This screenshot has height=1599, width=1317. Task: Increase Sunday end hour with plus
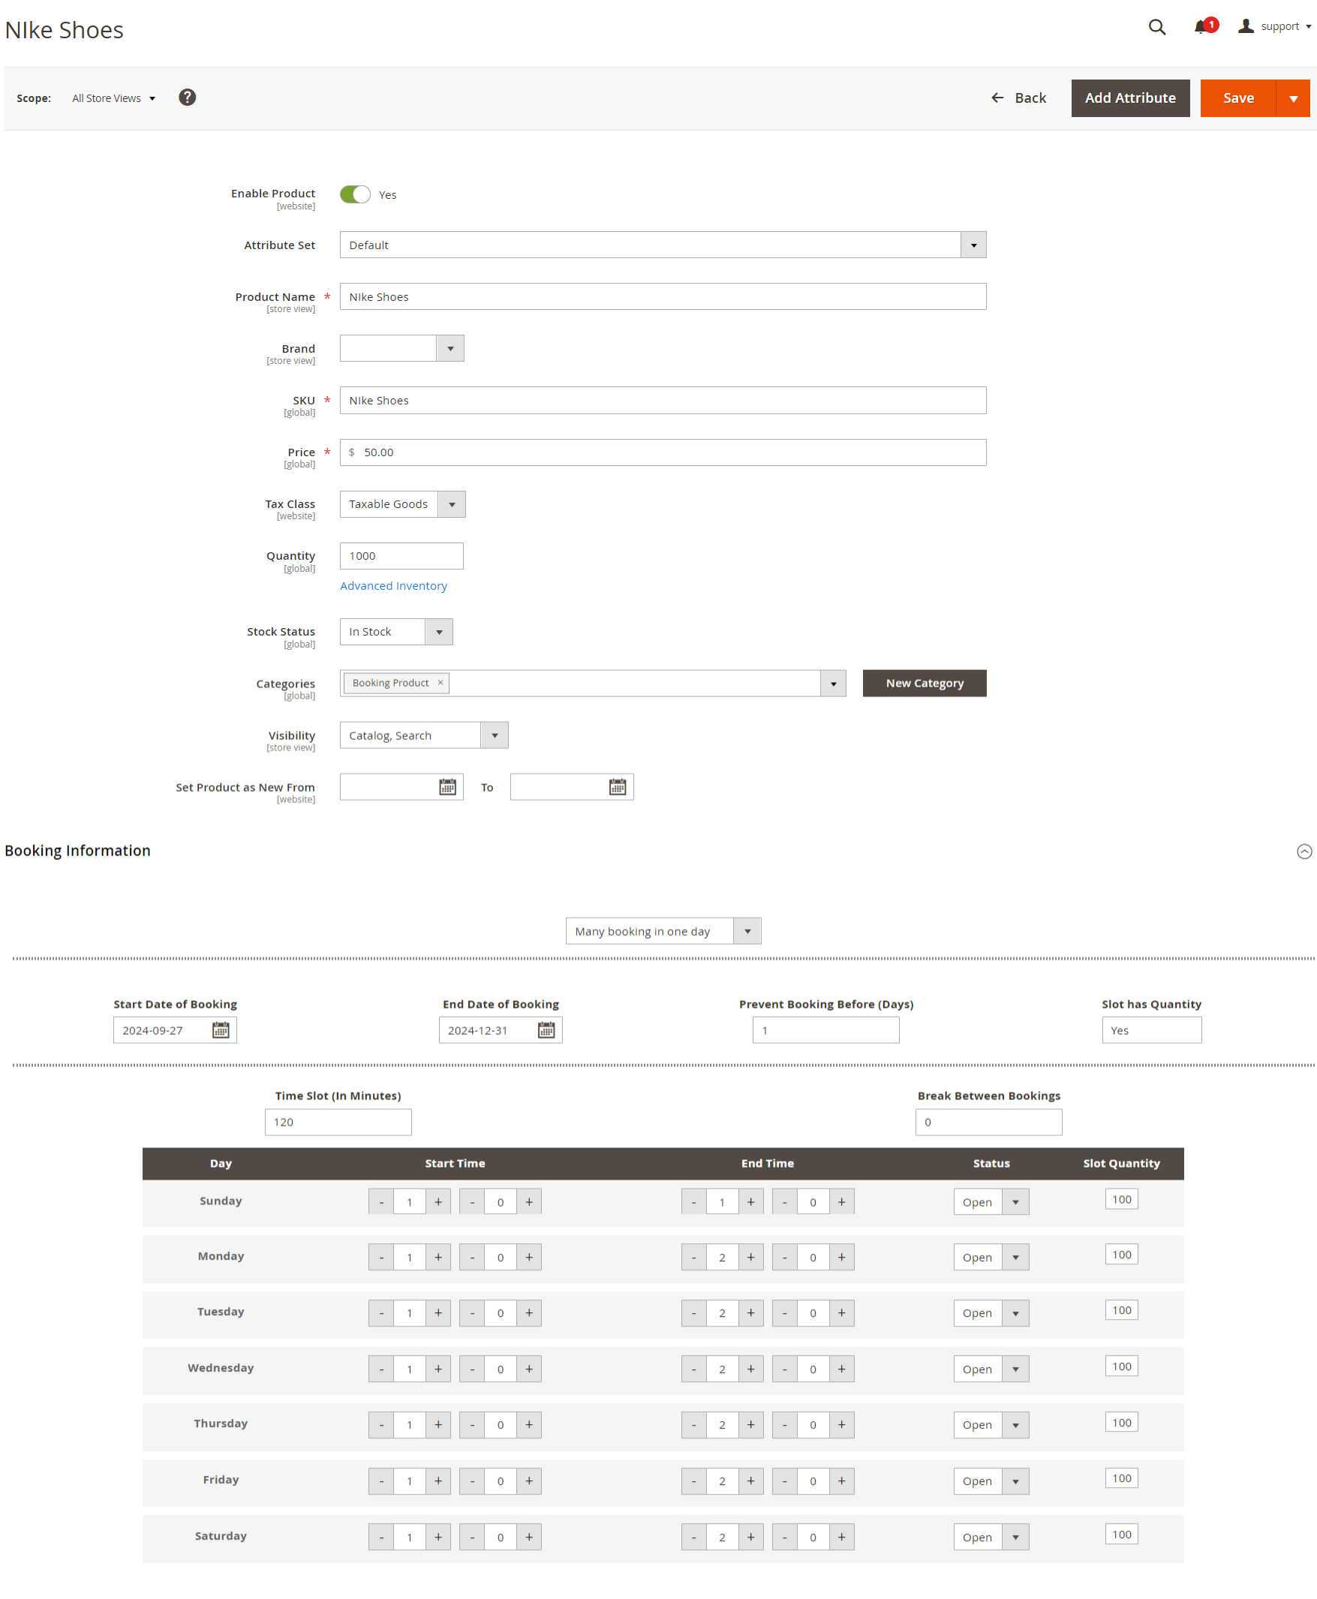pyautogui.click(x=750, y=1201)
